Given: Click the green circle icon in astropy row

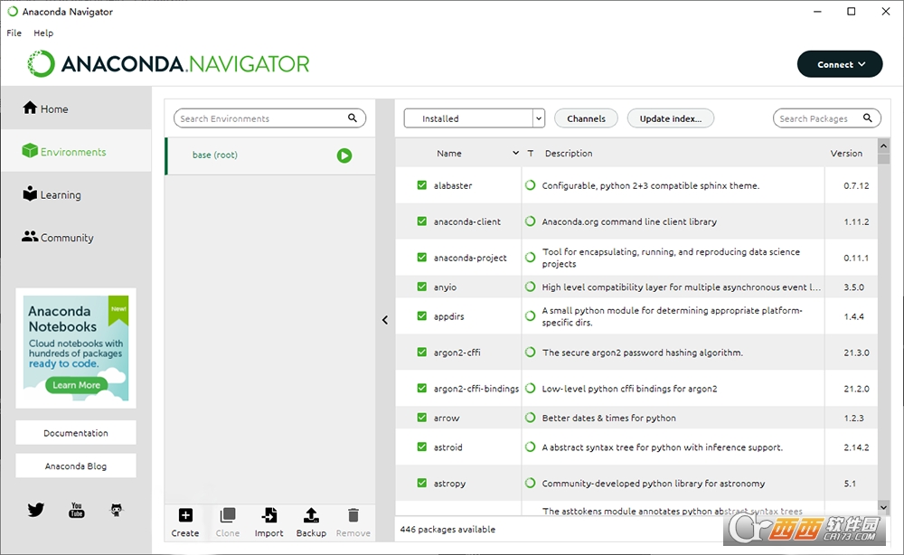Looking at the screenshot, I should click(531, 483).
